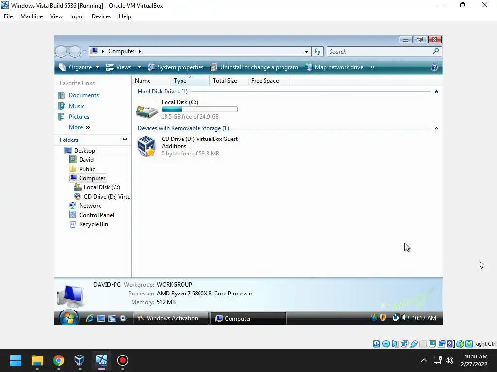The image size is (497, 372).
Task: Expand the address bar history dropdown
Action: [306, 51]
